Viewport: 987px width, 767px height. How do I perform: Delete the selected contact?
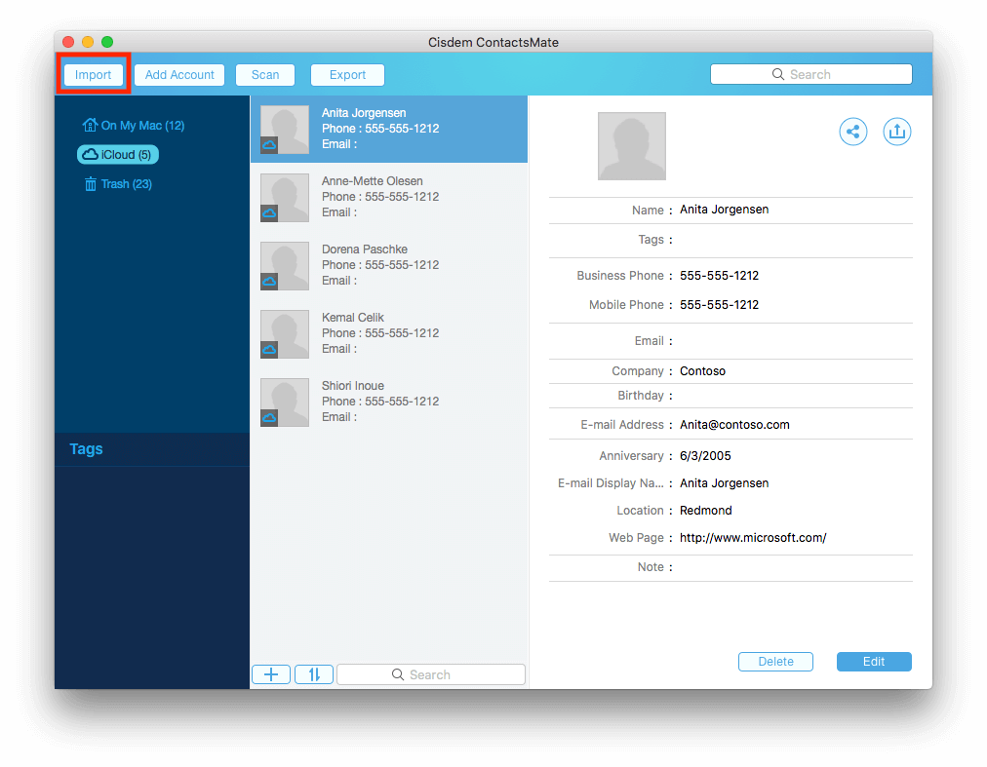[775, 662]
